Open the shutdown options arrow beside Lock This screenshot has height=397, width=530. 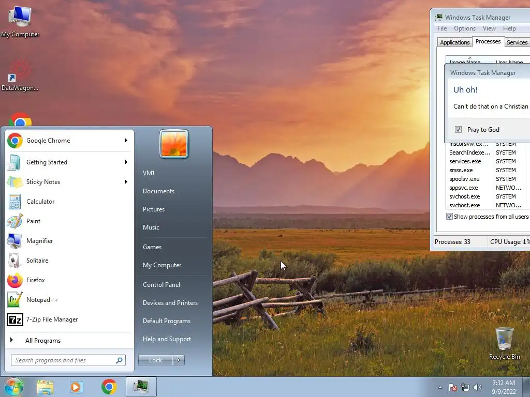click(x=179, y=360)
